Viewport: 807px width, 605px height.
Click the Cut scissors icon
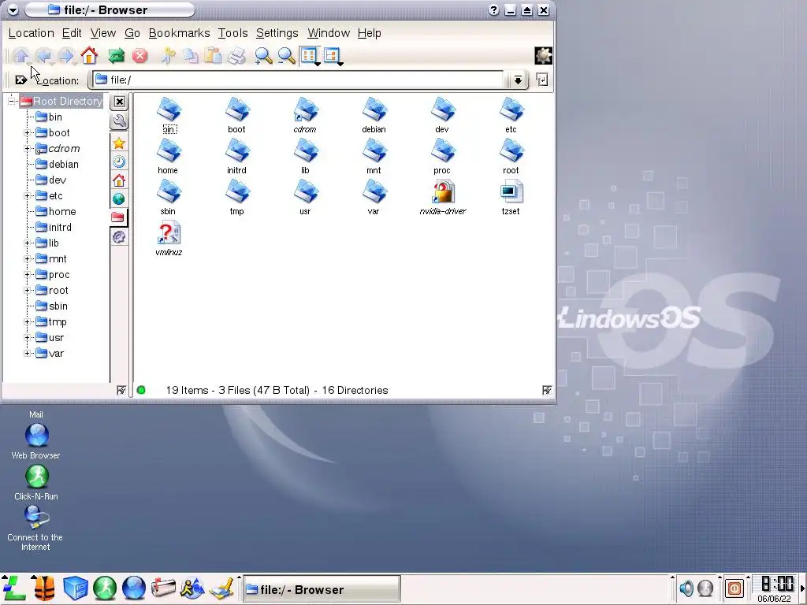[x=168, y=56]
